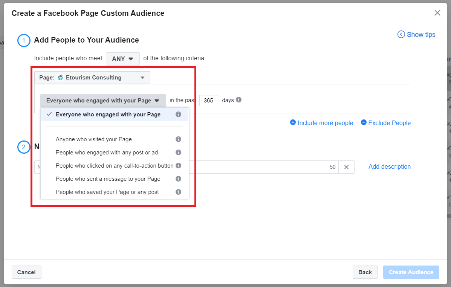The width and height of the screenshot is (451, 287).
Task: Click info icon for call-to-action button option
Action: [178, 166]
